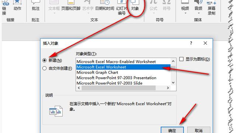Viewport: 236px width, 133px height.
Task: Close the Insert Object dialog
Action: pos(205,43)
